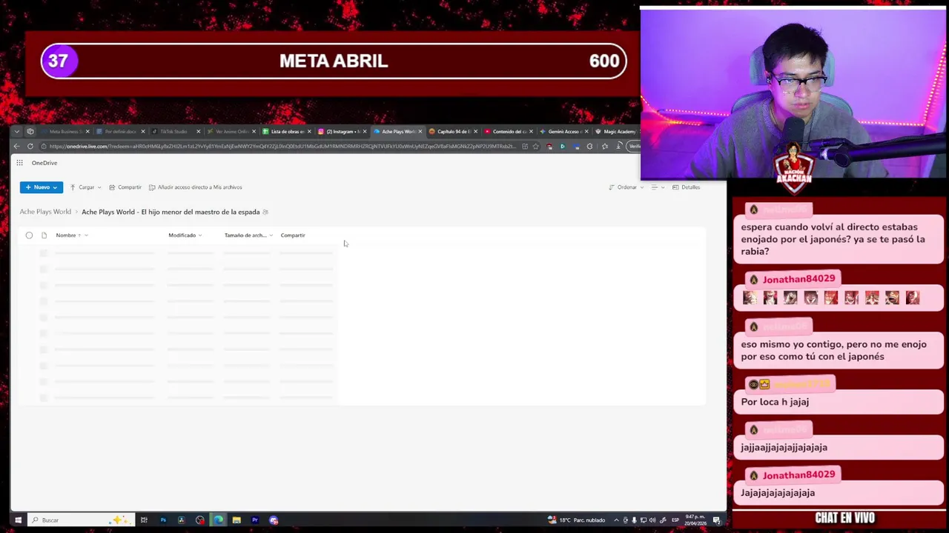Close the Ache Plays World tab

420,132
